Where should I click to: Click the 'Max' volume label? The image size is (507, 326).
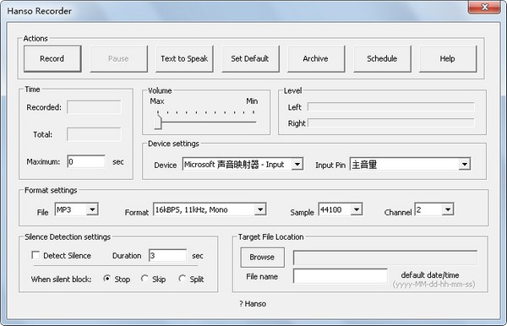(x=157, y=101)
